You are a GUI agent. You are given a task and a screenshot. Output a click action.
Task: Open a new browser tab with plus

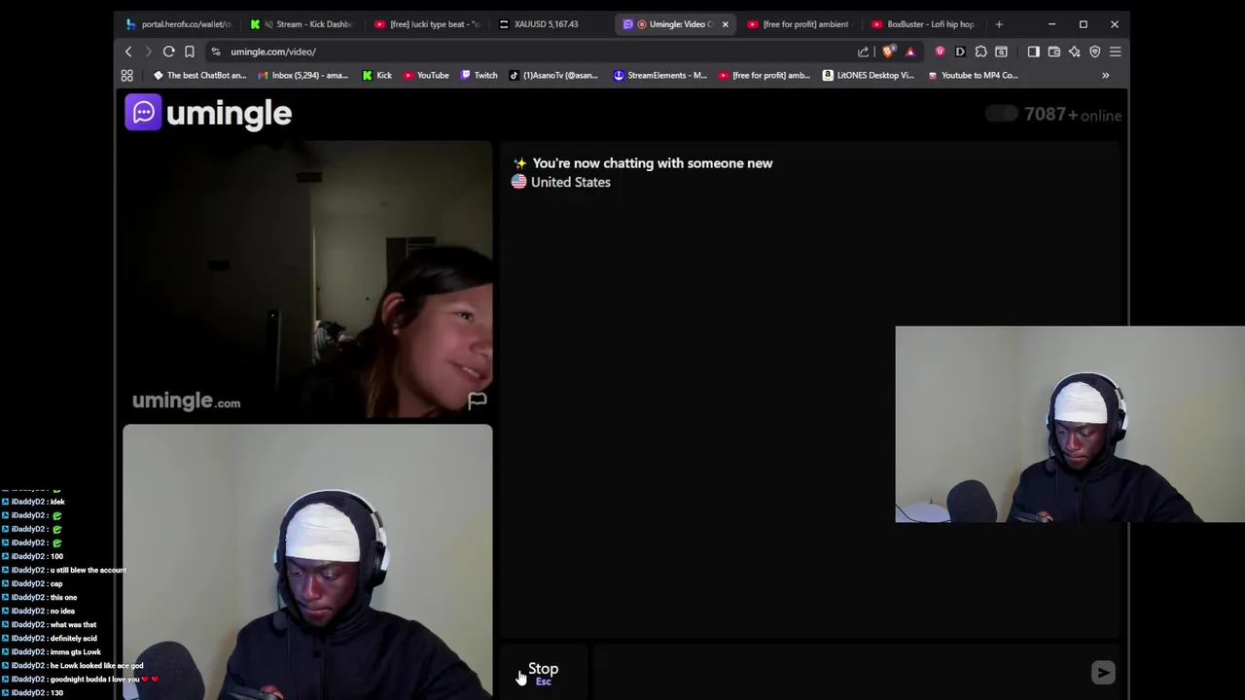pyautogui.click(x=999, y=24)
